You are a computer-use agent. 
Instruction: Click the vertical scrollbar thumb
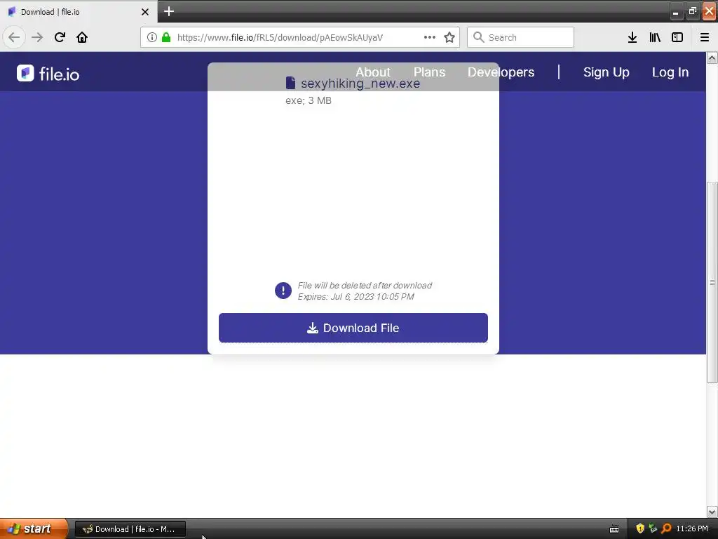coord(712,282)
